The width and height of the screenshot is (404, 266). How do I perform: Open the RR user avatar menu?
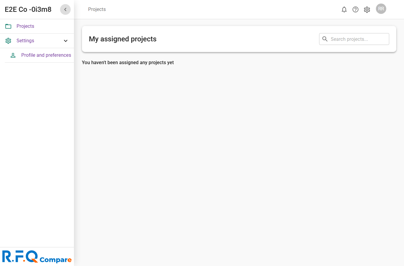pyautogui.click(x=381, y=9)
